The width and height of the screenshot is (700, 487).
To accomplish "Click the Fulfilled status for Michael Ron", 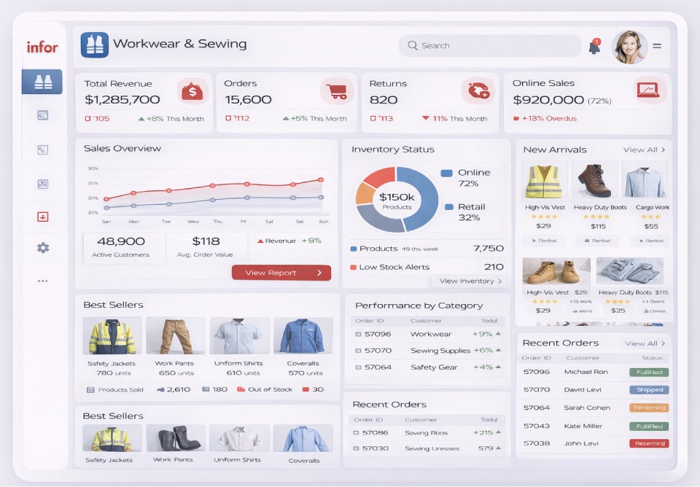I will [649, 372].
